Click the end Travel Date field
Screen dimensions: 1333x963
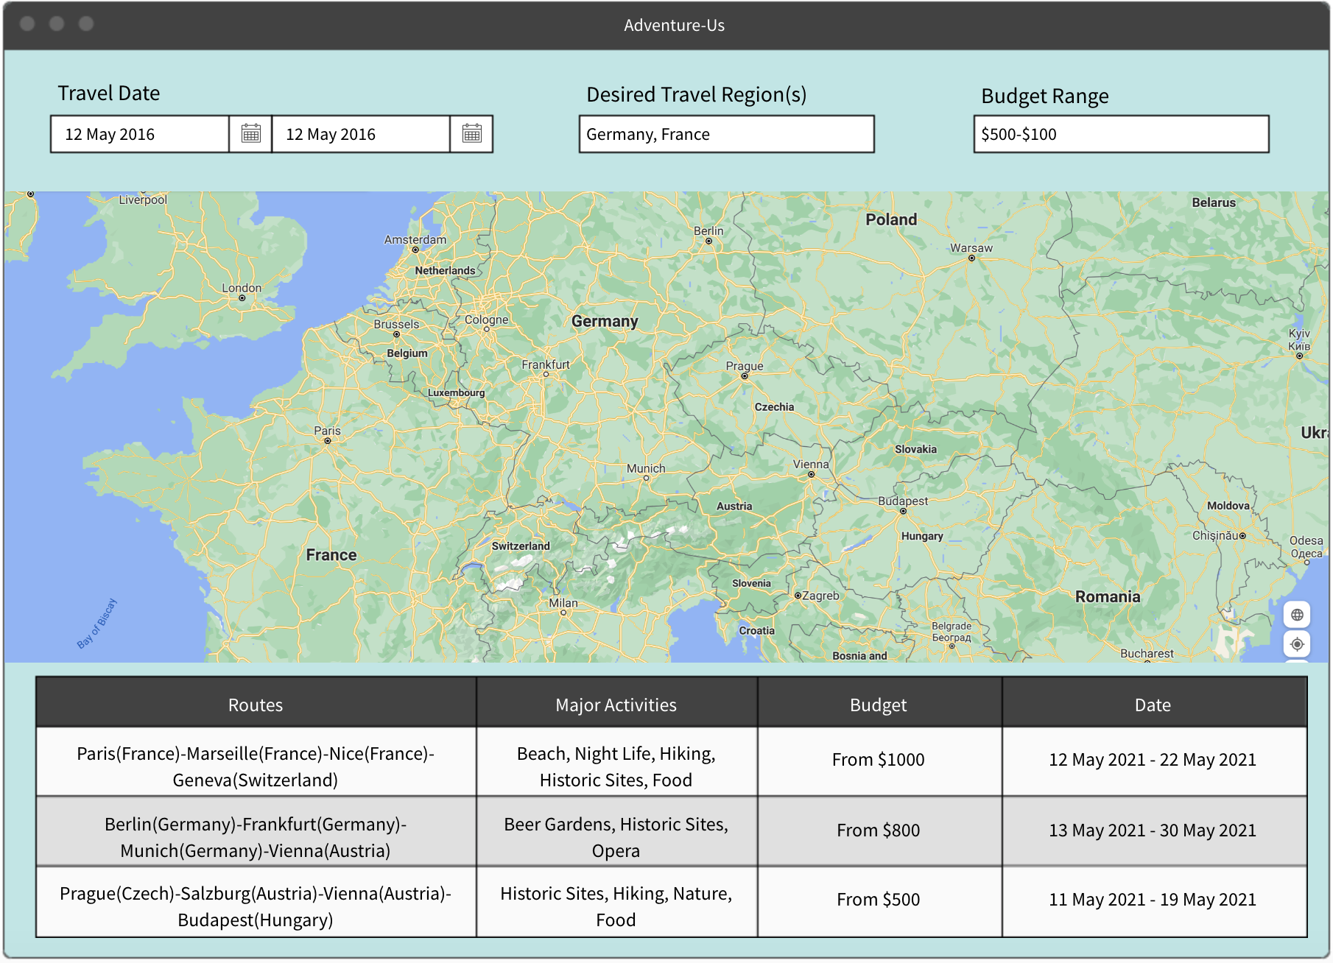pos(361,134)
